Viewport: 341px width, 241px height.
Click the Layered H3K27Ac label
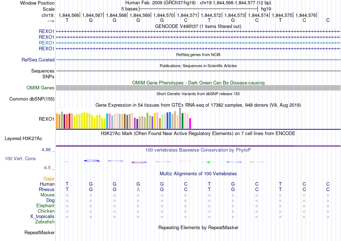[x=23, y=139]
